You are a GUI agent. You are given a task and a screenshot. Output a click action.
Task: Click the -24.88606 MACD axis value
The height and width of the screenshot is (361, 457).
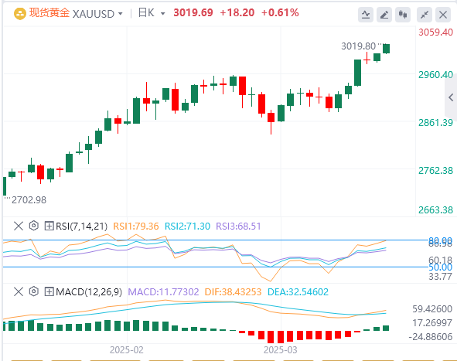tap(431, 337)
